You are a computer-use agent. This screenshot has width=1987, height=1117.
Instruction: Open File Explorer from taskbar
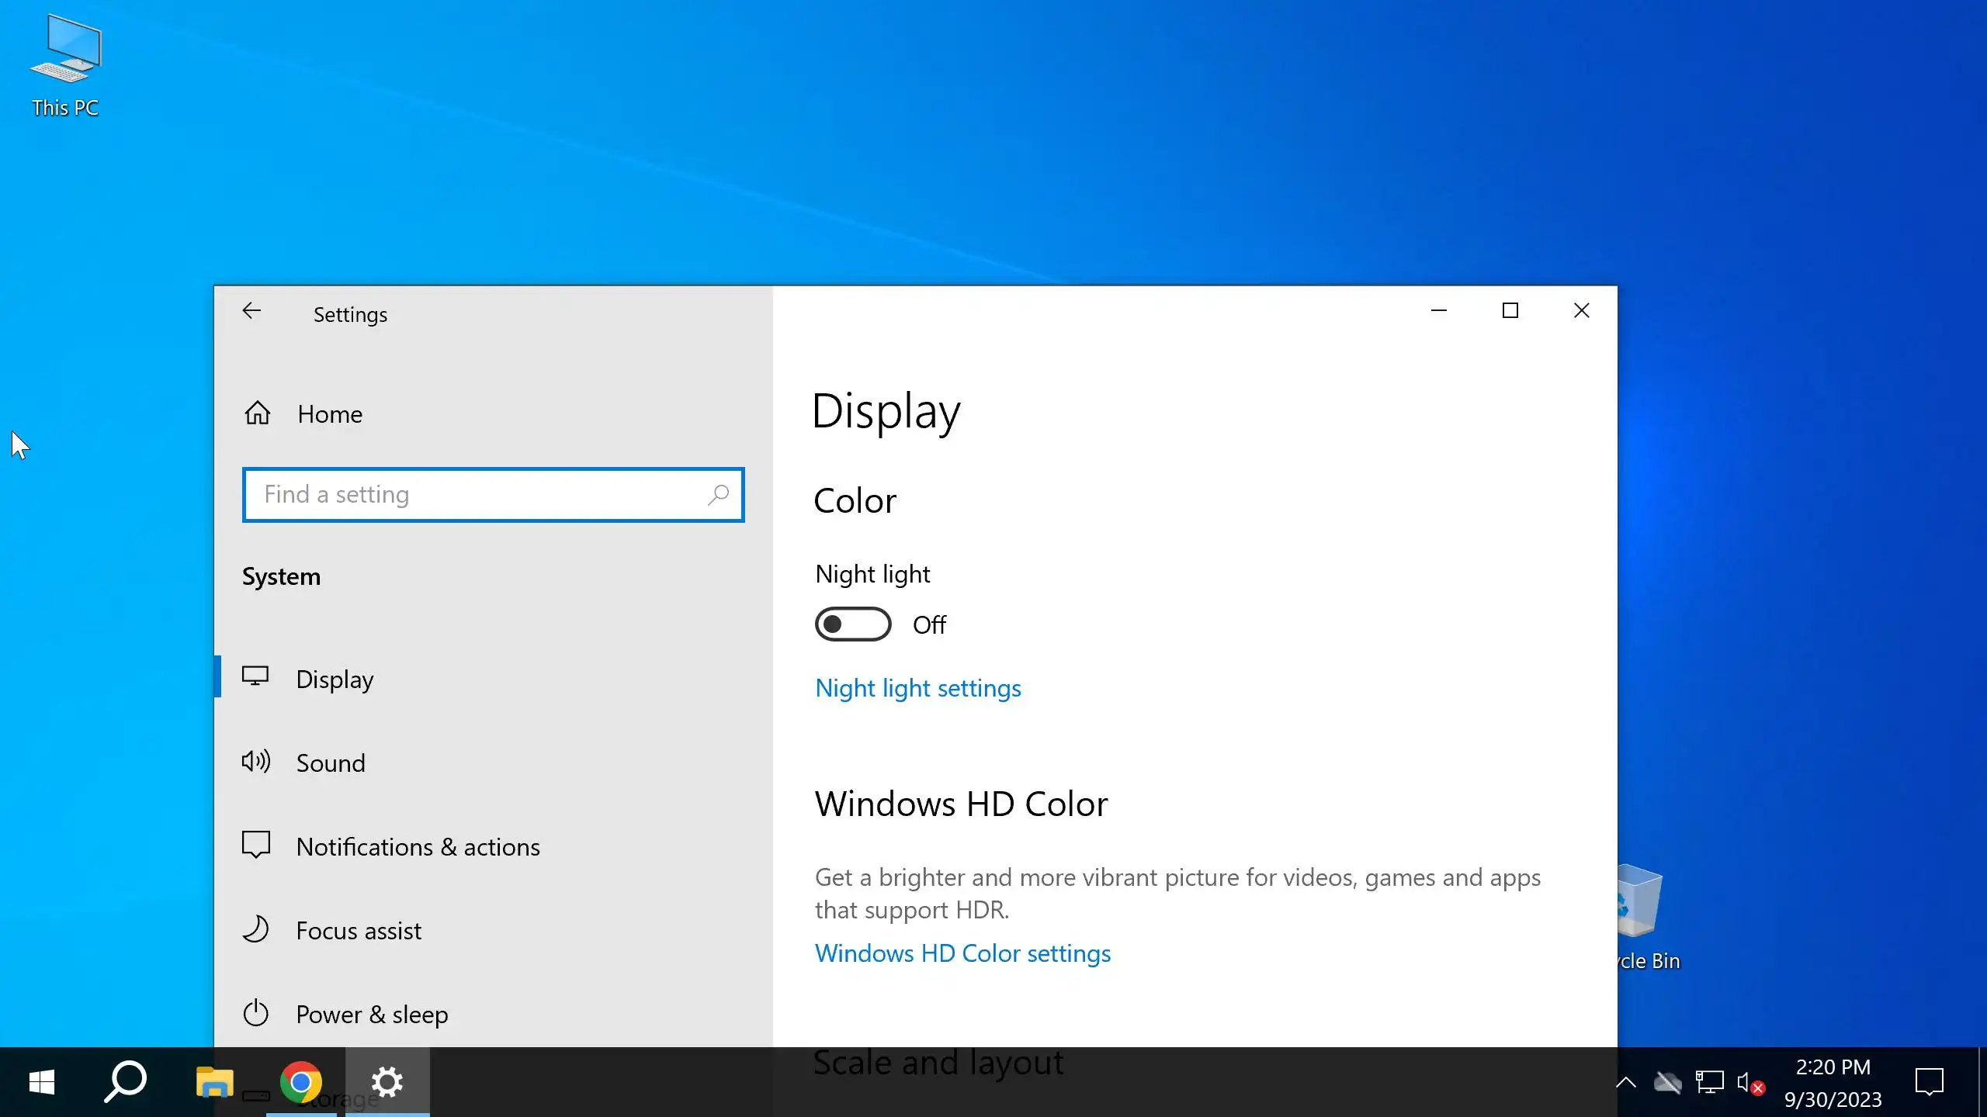(214, 1082)
